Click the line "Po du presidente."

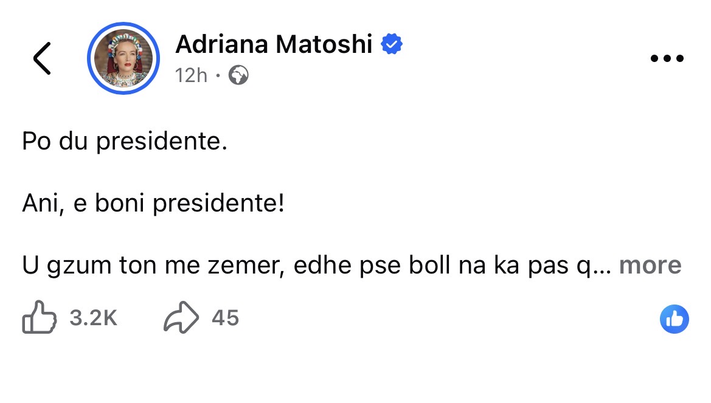pos(125,142)
